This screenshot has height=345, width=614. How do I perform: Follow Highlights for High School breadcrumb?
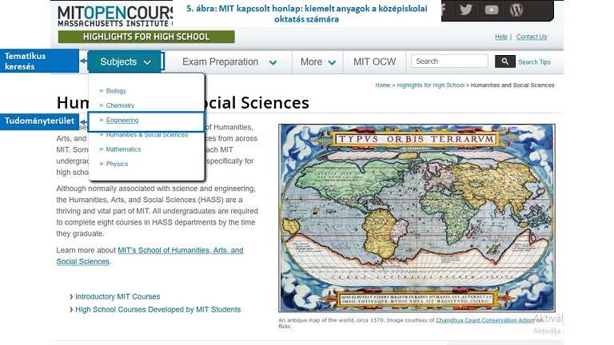pos(430,85)
